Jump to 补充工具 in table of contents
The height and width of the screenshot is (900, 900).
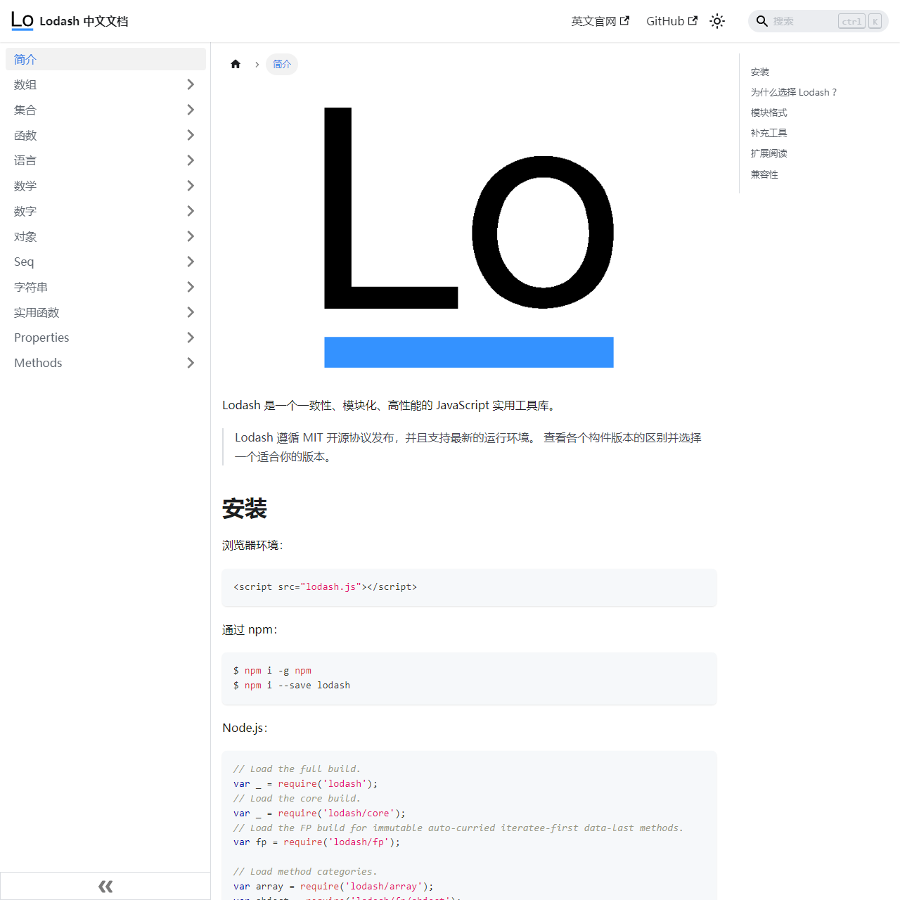769,133
